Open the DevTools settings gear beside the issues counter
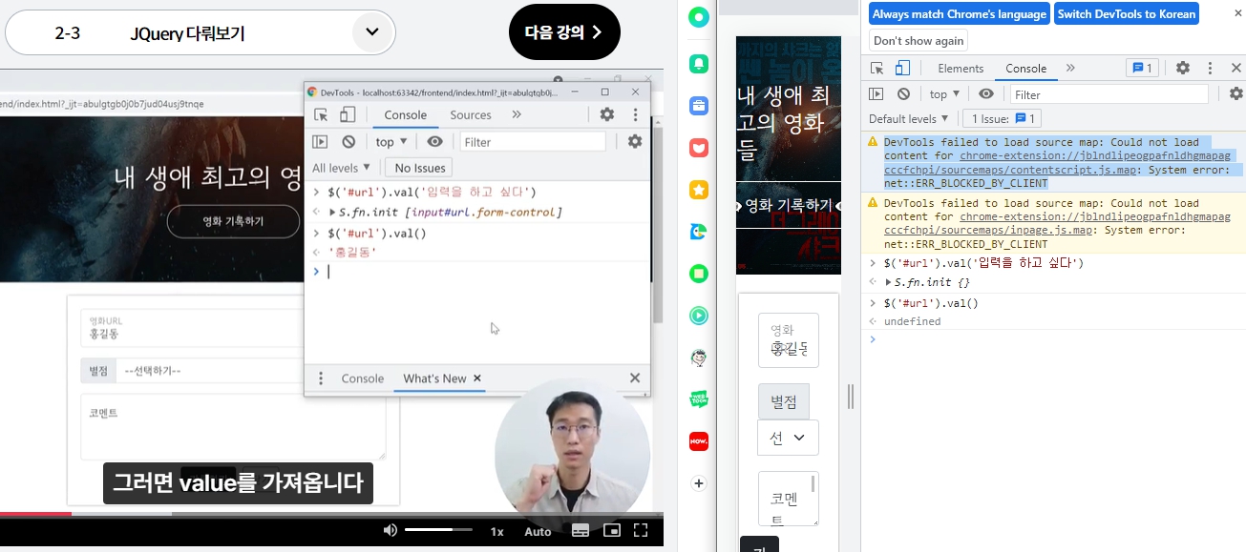Viewport: 1246px width, 552px height. pyautogui.click(x=1183, y=68)
